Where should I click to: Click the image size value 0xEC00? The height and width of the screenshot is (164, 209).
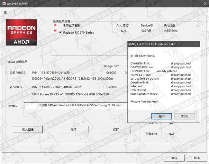[111, 73]
